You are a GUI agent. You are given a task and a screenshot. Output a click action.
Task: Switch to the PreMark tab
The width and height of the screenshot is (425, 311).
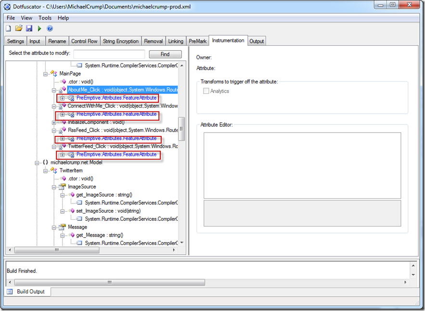[198, 41]
